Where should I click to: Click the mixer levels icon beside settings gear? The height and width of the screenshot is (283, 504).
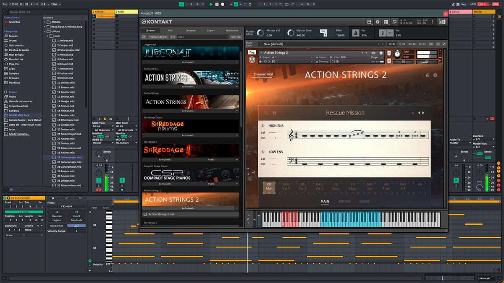click(x=428, y=75)
